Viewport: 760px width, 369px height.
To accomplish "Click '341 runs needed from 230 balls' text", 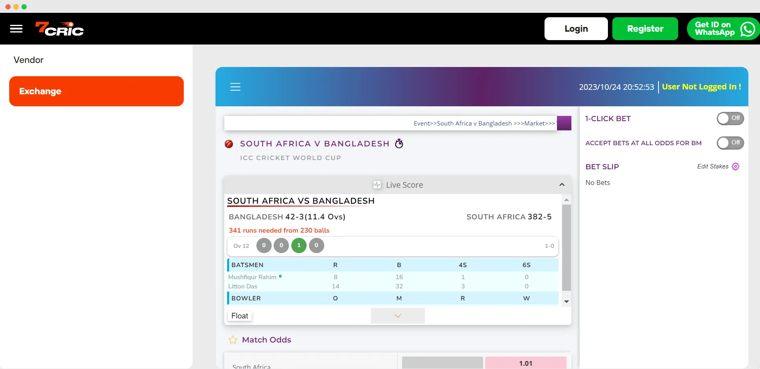I will [279, 230].
